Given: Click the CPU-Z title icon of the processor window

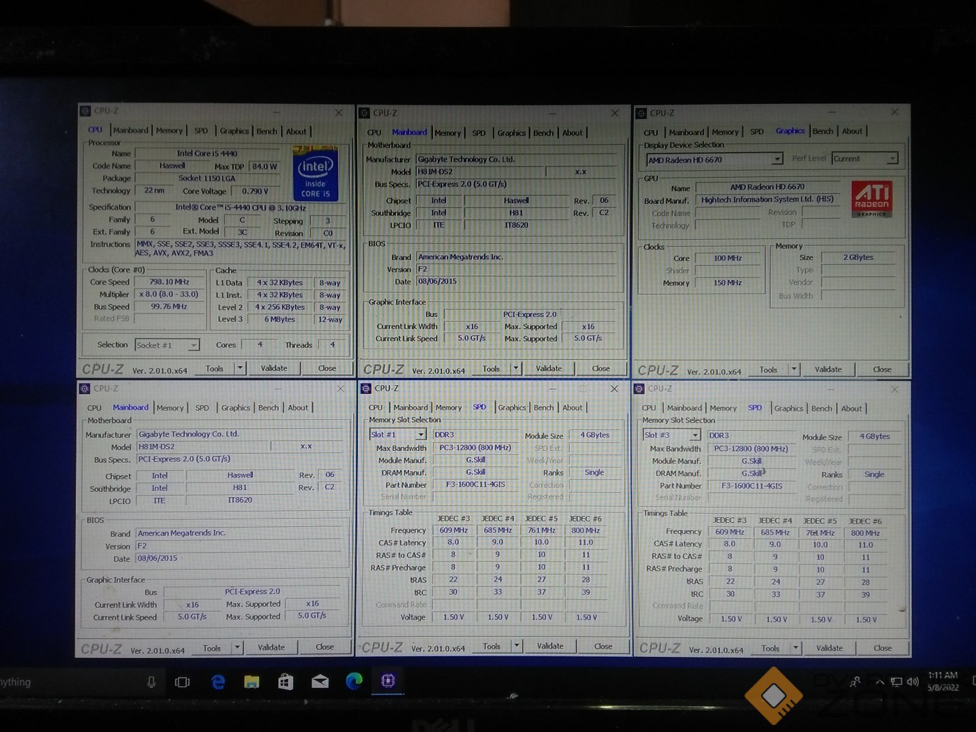Looking at the screenshot, I should (85, 111).
